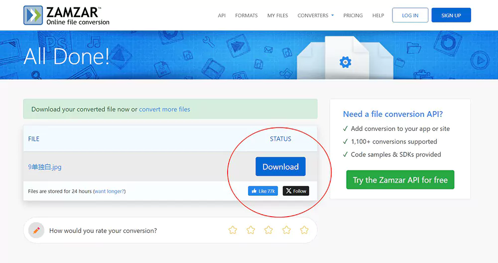498x263 pixels.
Task: Open the FORMATS menu item
Action: click(x=247, y=15)
